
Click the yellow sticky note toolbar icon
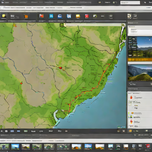[4, 16]
